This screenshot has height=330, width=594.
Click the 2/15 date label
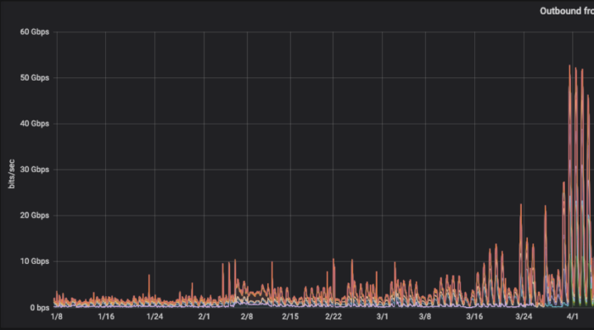[x=290, y=316]
